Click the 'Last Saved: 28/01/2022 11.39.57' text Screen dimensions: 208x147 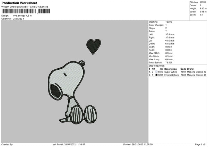click(68, 145)
